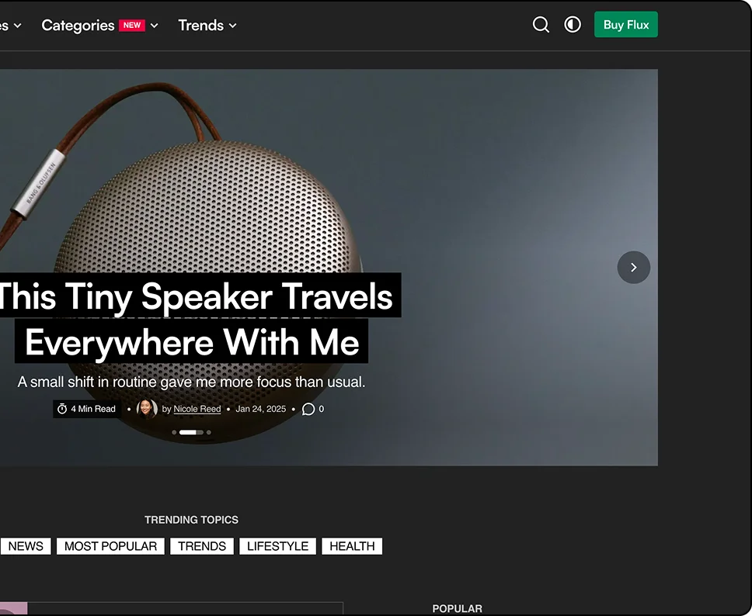Open the search magnifier icon
This screenshot has width=752, height=616.
tap(541, 25)
